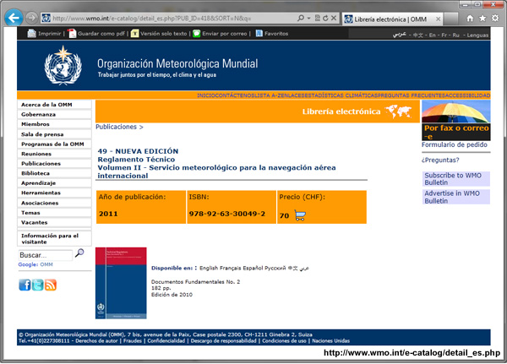The width and height of the screenshot is (507, 364).
Task: Open Condiciones de uso footer link
Action: click(x=284, y=340)
